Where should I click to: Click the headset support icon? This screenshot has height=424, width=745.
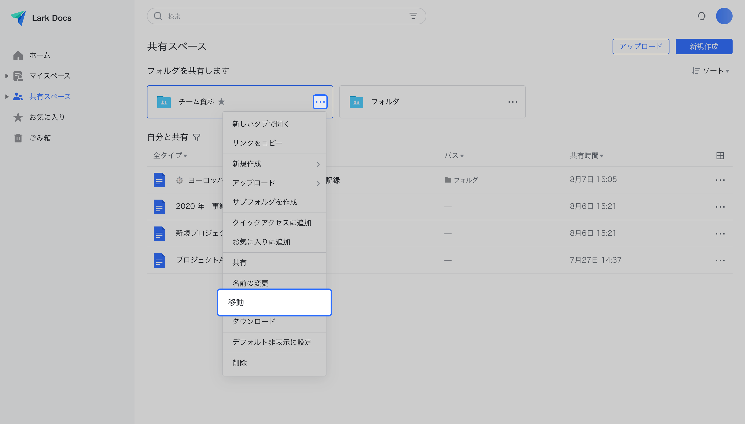pos(701,16)
